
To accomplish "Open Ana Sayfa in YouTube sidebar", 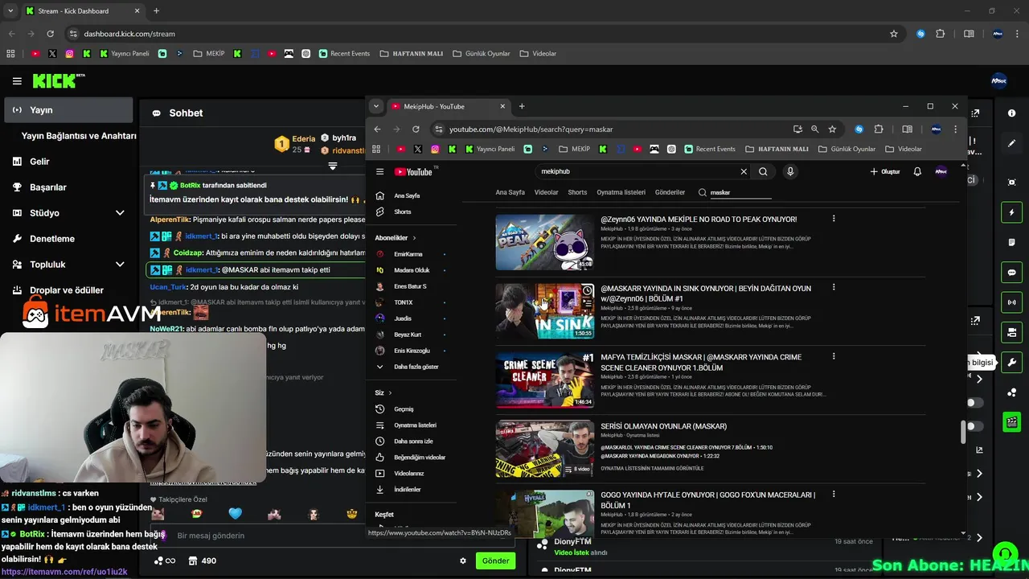I will [x=408, y=195].
